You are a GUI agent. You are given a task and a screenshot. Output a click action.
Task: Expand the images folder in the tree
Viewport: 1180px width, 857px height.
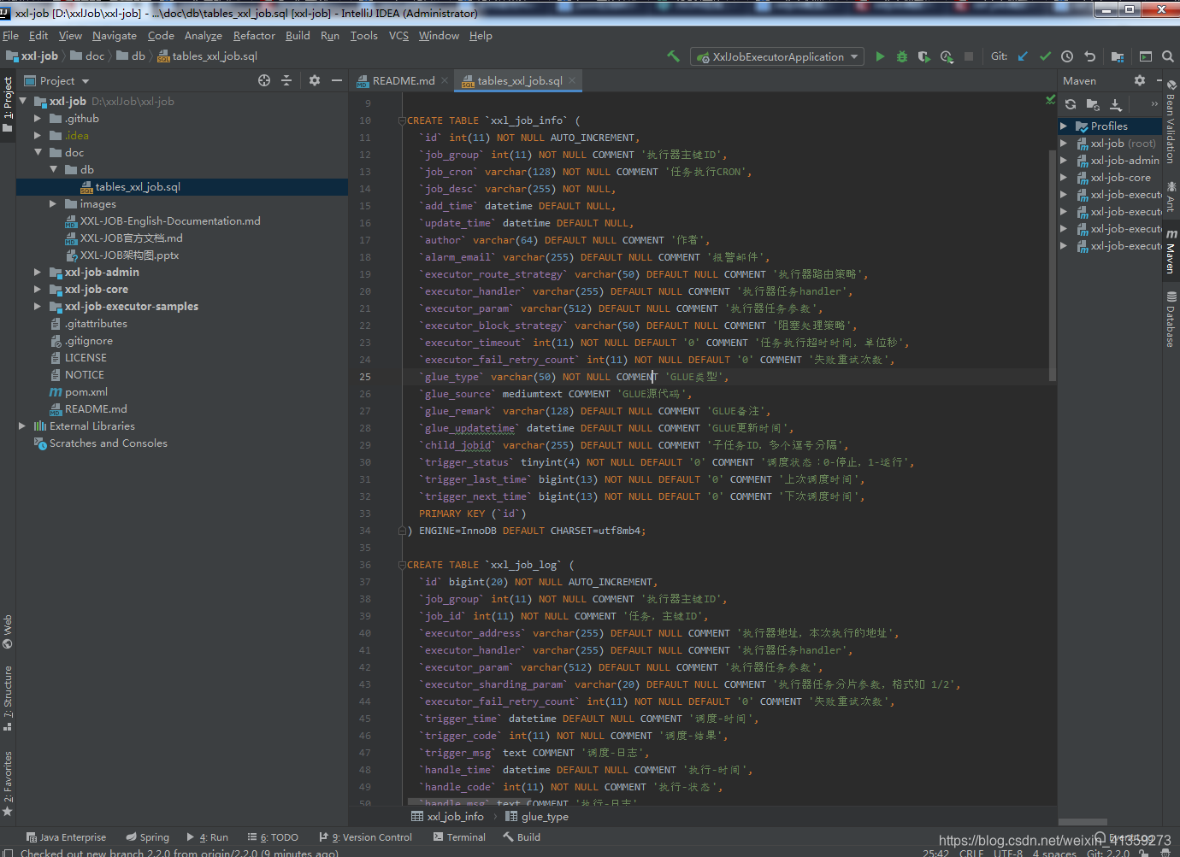tap(53, 204)
